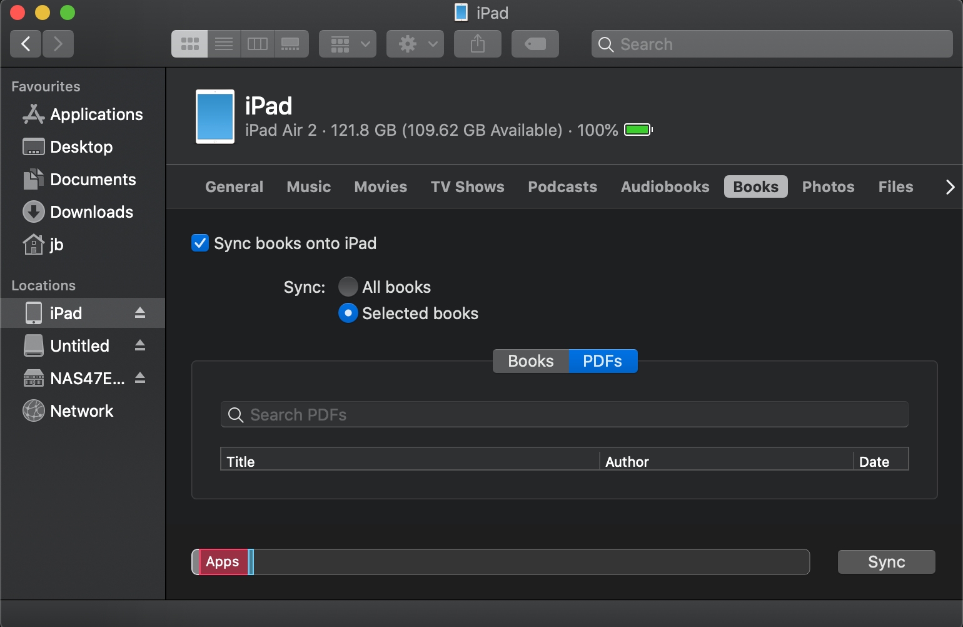Open the gear action menu
The image size is (963, 627).
tap(415, 44)
